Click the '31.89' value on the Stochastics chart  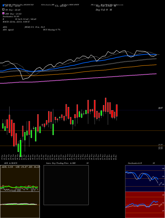(160, 184)
